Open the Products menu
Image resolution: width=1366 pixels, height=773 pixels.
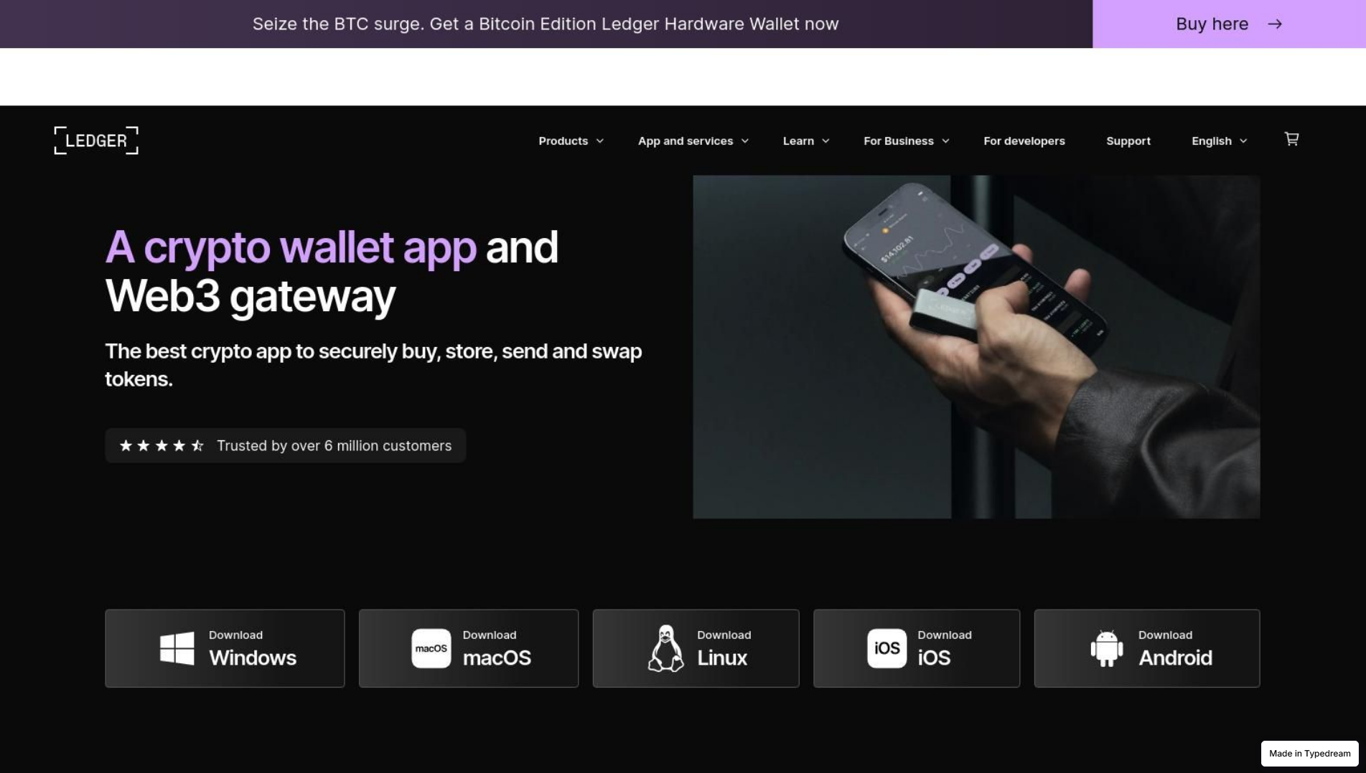(x=563, y=141)
